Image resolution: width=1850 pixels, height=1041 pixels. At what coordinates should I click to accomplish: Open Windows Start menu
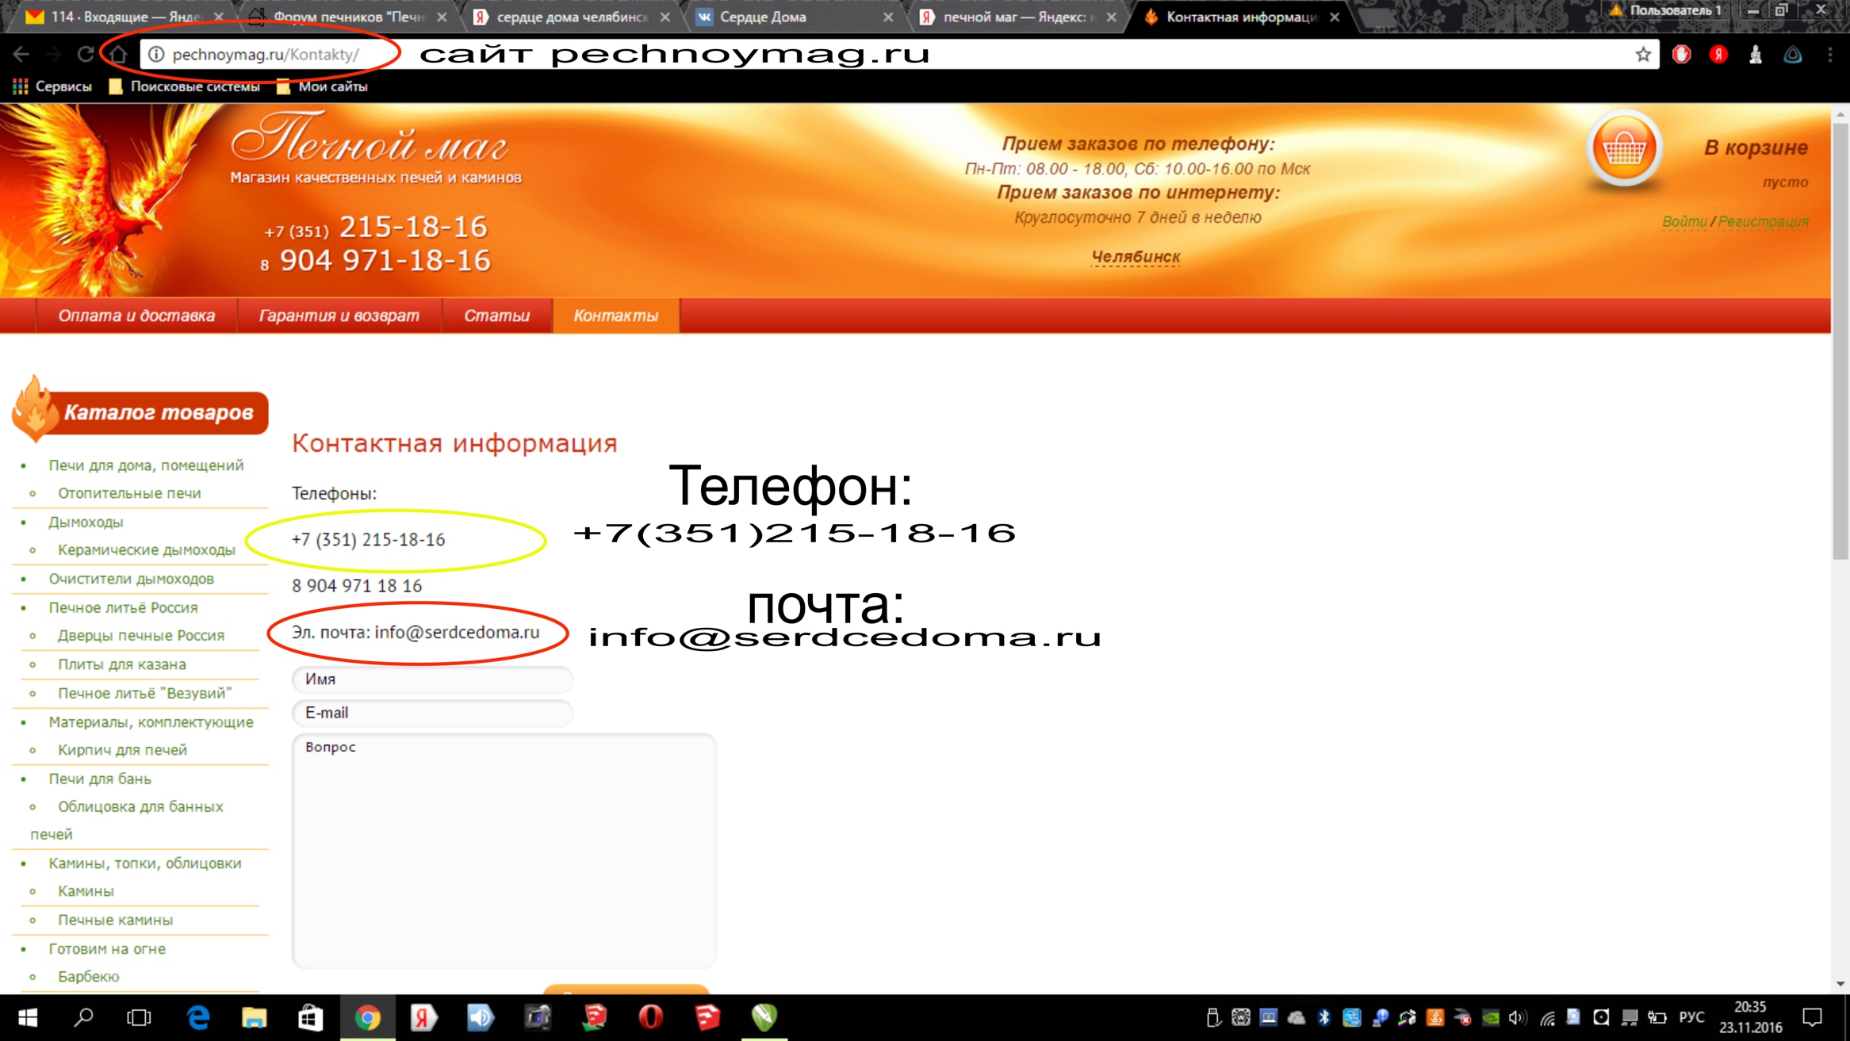point(28,1017)
